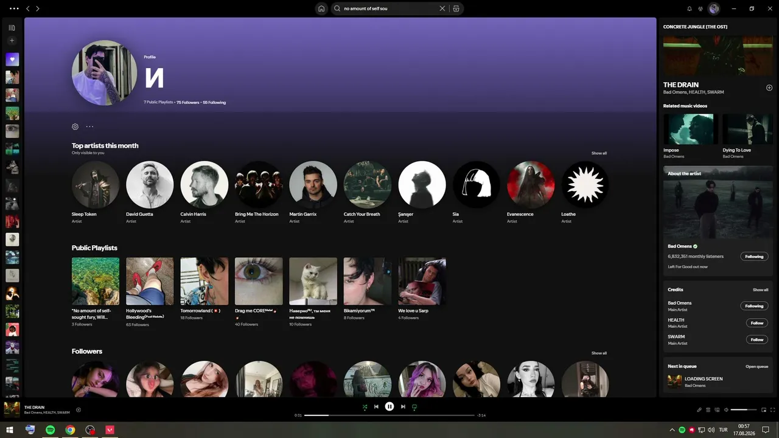779x438 pixels.
Task: Open Martin Garrix artist page
Action: coord(313,192)
